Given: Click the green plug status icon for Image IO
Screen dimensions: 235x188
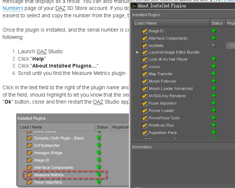Looking at the screenshot, I should coord(214,30).
